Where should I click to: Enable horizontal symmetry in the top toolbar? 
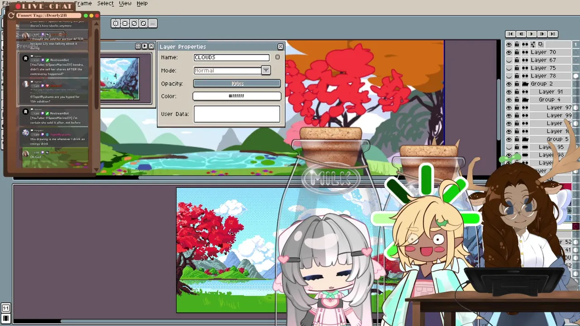click(116, 23)
